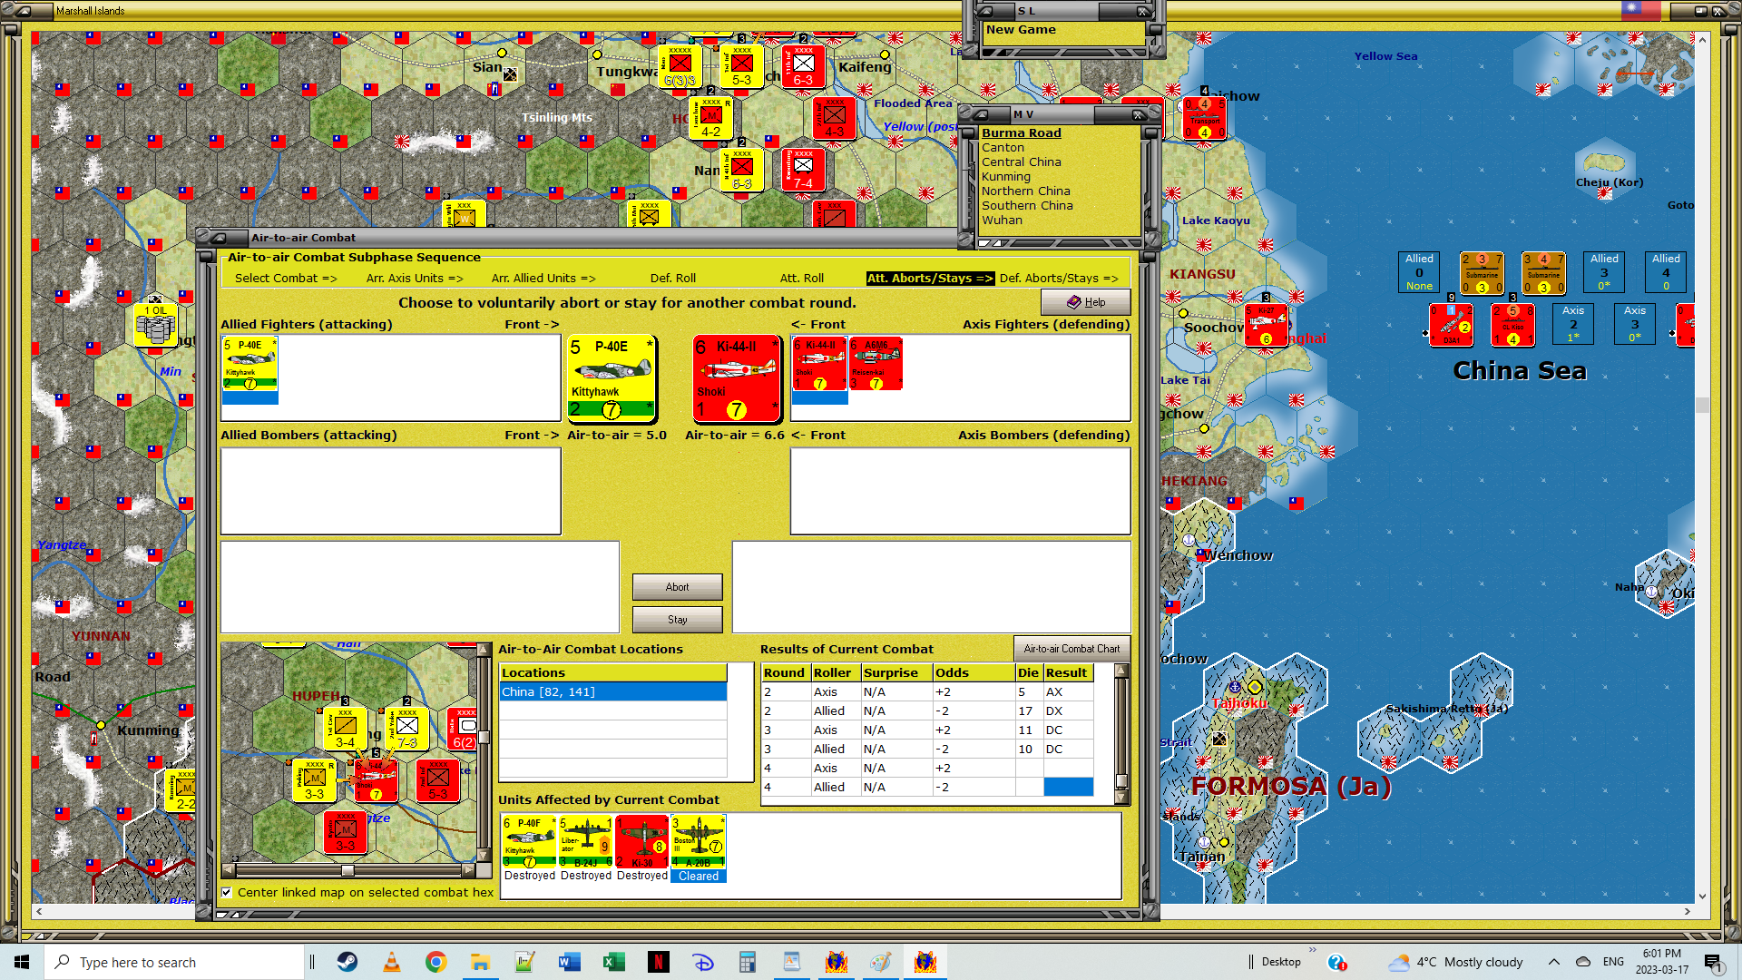The width and height of the screenshot is (1742, 980).
Task: Click results table scrollbar down arrow
Action: pyautogui.click(x=1121, y=799)
